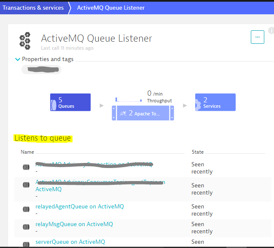Click the queue icon beside relayMsgQueue

(27, 227)
